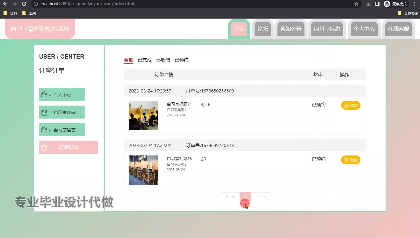Select page 1 in pagination
This screenshot has width=420, height=238.
pos(245,197)
